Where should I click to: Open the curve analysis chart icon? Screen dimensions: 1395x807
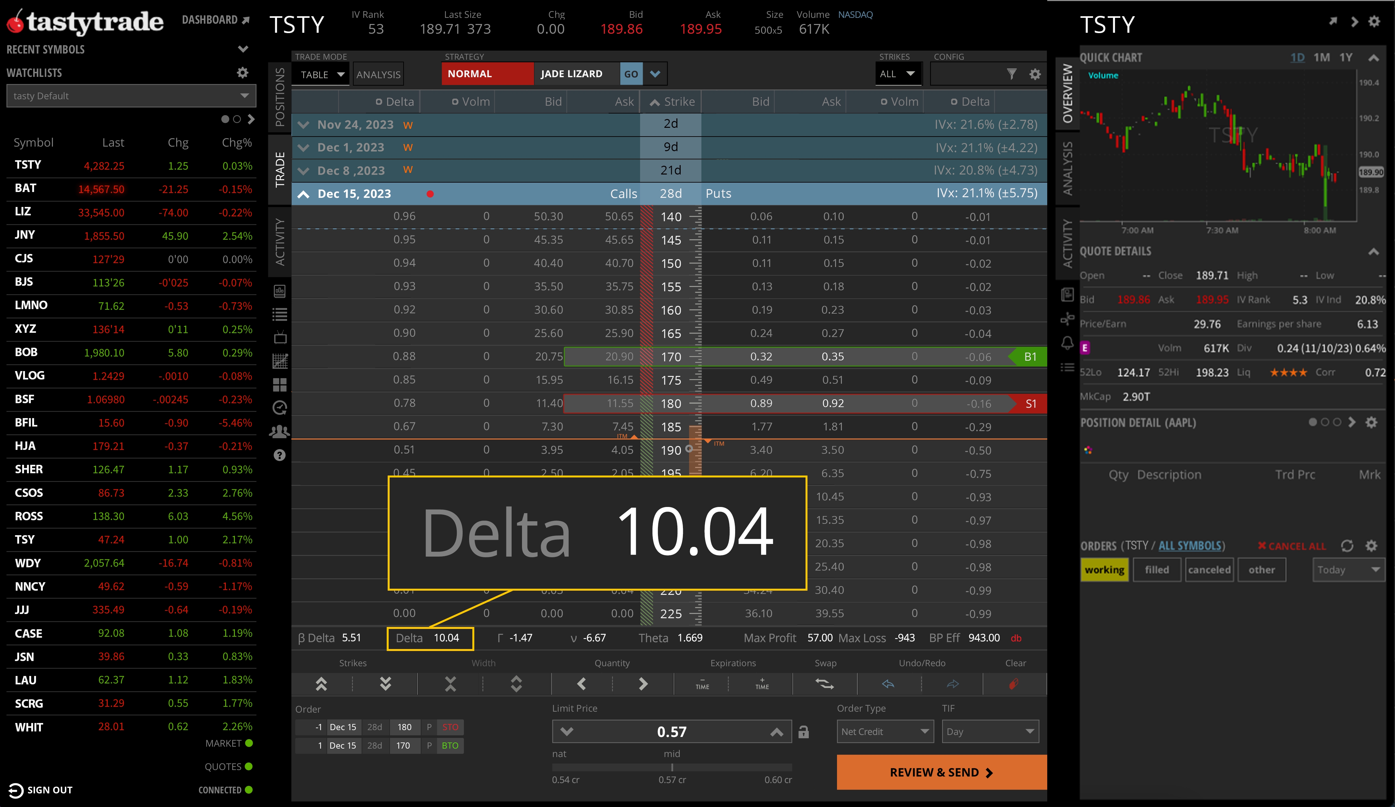coord(280,361)
